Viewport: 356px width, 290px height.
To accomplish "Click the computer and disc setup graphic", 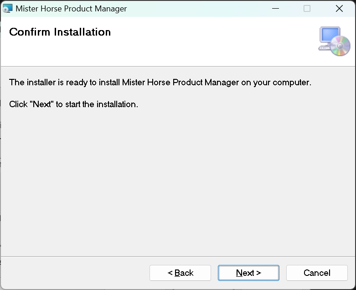I will 334,41.
